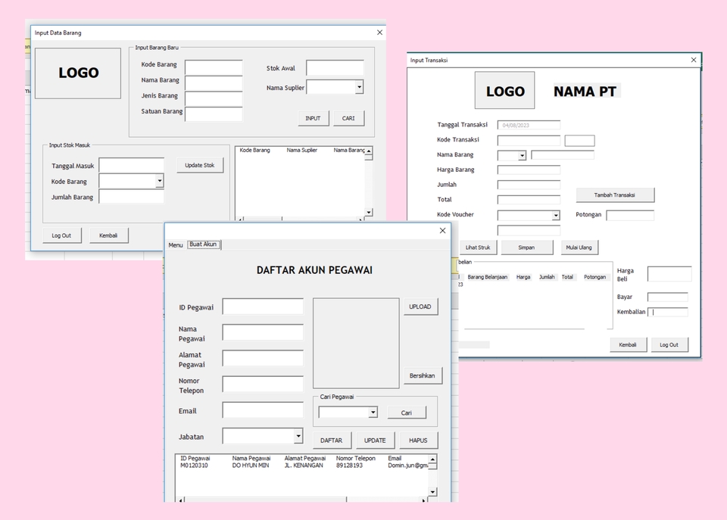Click the UPDATE button
This screenshot has height=520, width=727.
click(375, 441)
